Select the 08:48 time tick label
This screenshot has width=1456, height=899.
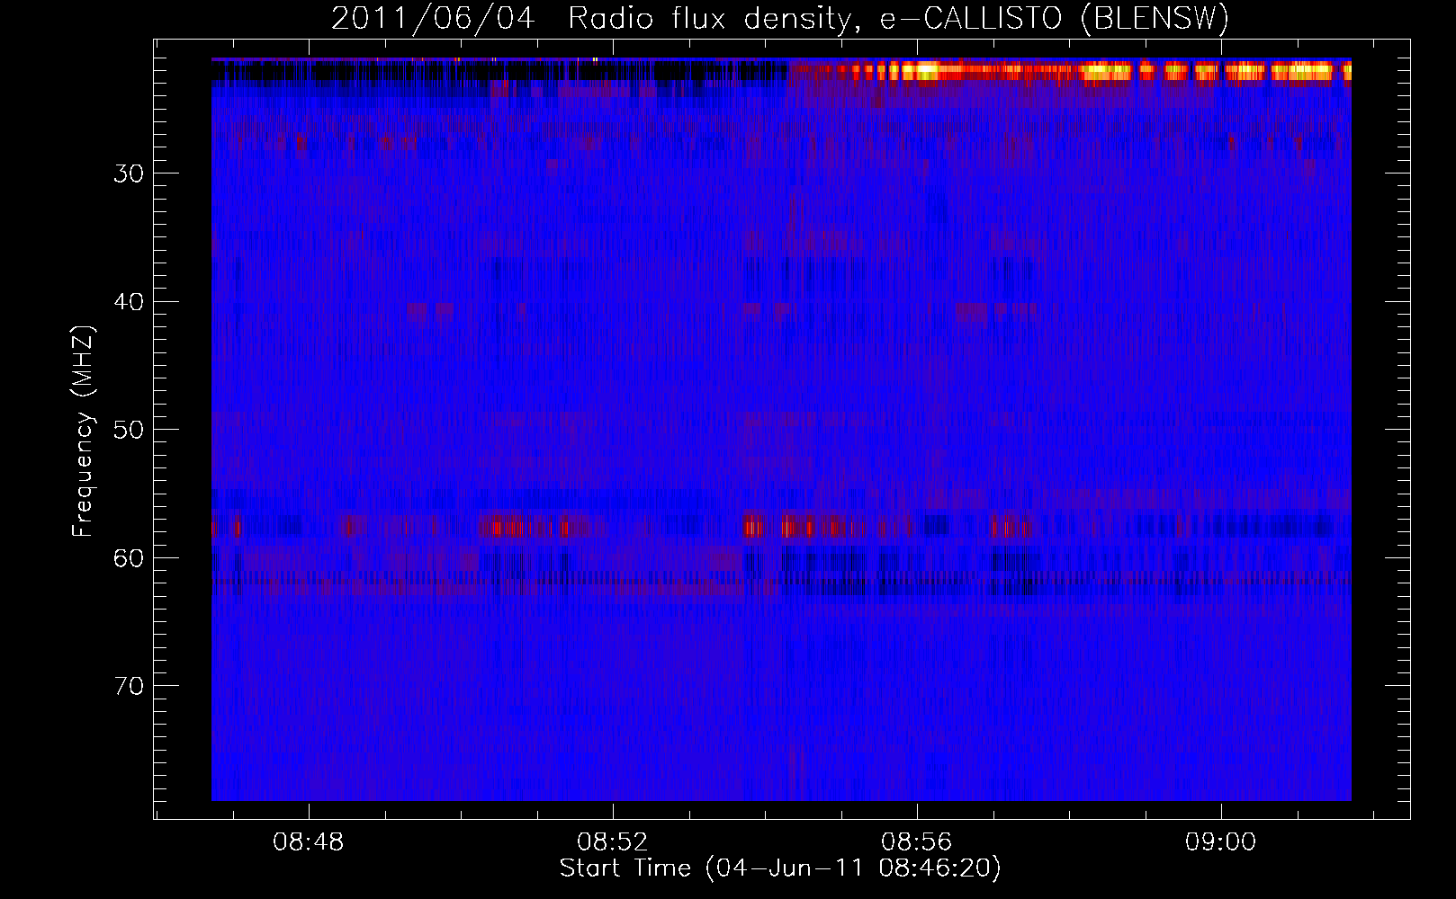309,842
